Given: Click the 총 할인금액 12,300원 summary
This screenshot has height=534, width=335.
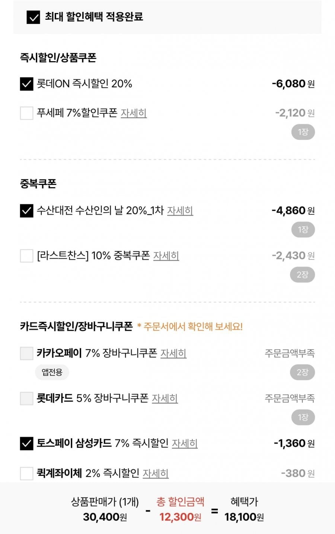Looking at the screenshot, I should pyautogui.click(x=180, y=510).
